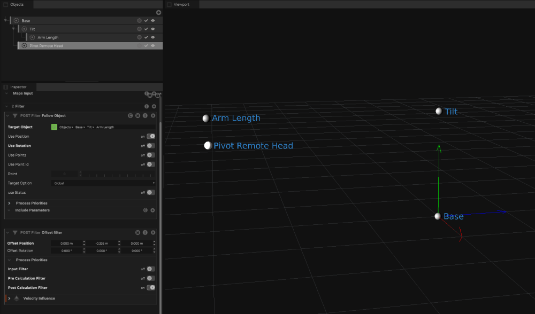Open the Target Option dropdown
This screenshot has width=535, height=314.
point(104,183)
